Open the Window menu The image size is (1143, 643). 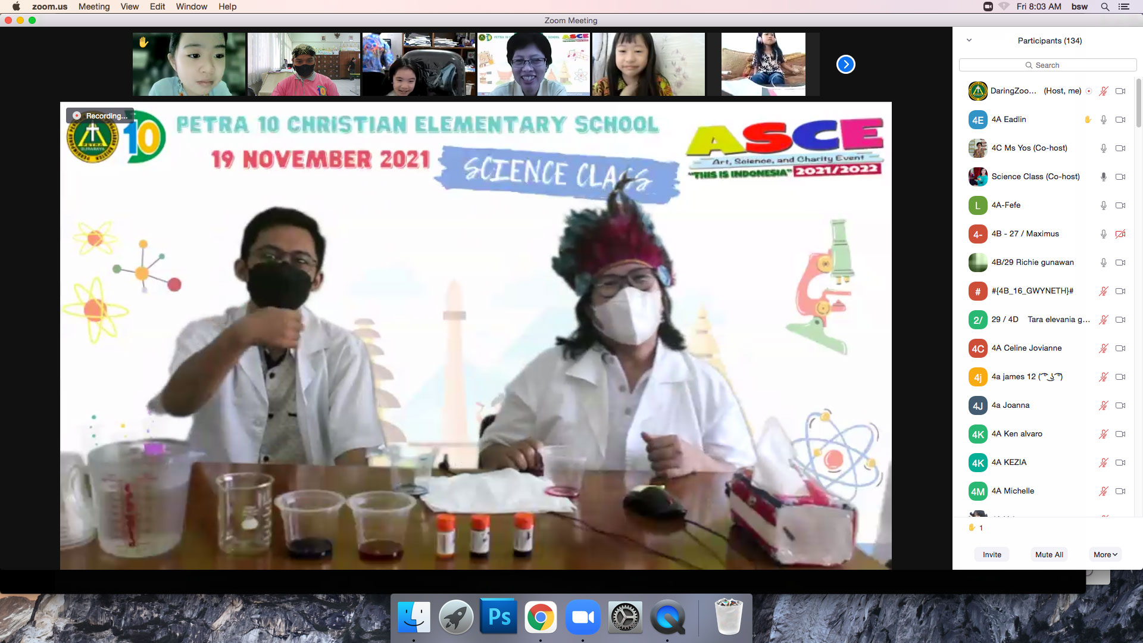192,7
